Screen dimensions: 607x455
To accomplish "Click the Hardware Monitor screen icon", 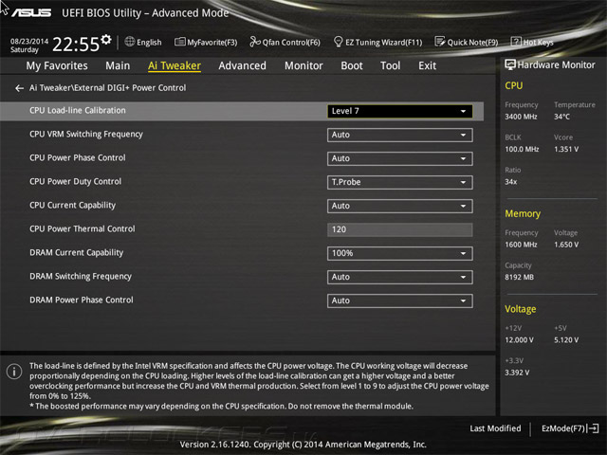I will [x=510, y=64].
